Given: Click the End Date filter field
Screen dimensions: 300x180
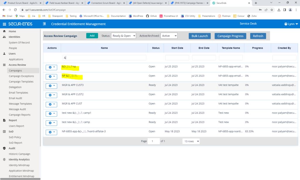Looking at the screenshot, I should (204, 58).
